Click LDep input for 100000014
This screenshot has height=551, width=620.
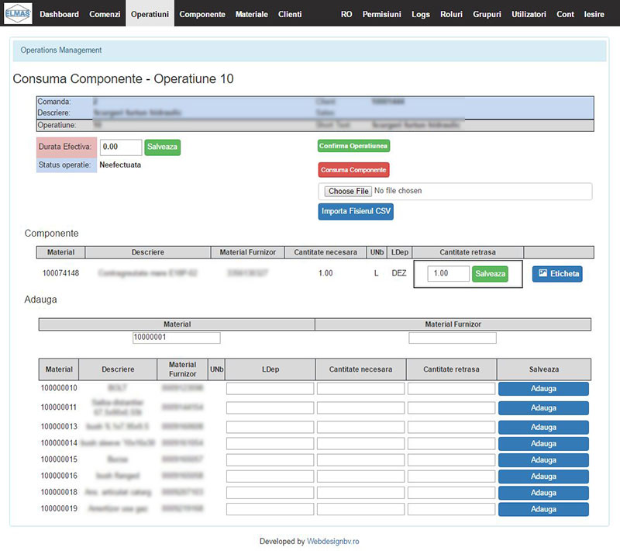tap(270, 444)
